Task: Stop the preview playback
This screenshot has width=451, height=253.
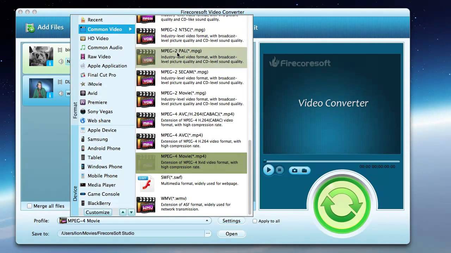Action: click(x=280, y=170)
